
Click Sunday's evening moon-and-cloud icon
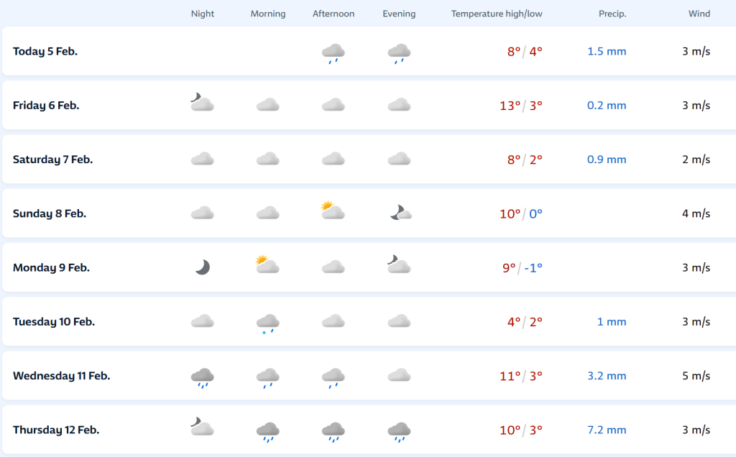pyautogui.click(x=400, y=212)
